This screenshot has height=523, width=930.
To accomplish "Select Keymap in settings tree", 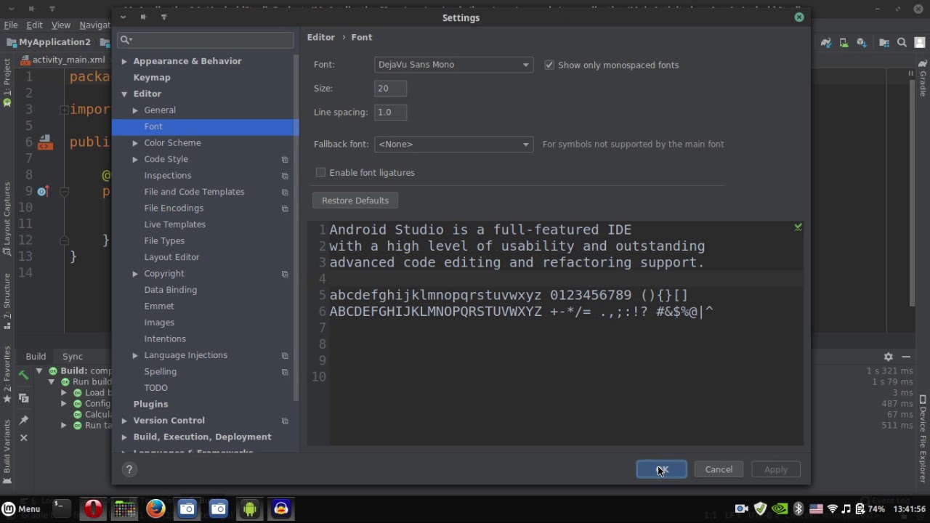I will 152,77.
